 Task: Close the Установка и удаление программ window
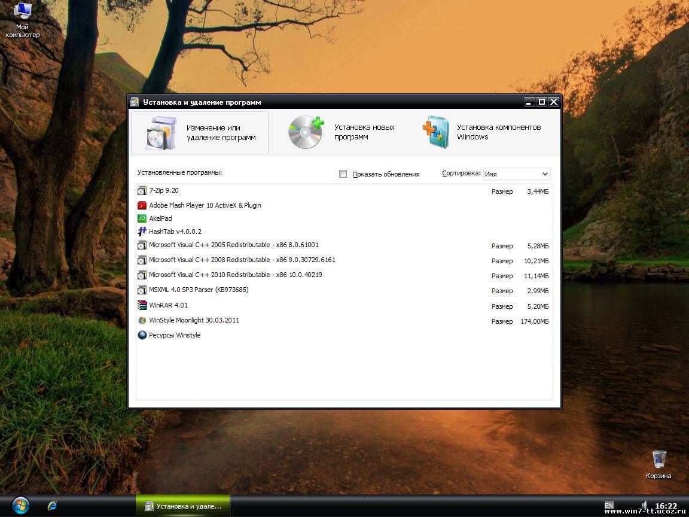[x=554, y=102]
